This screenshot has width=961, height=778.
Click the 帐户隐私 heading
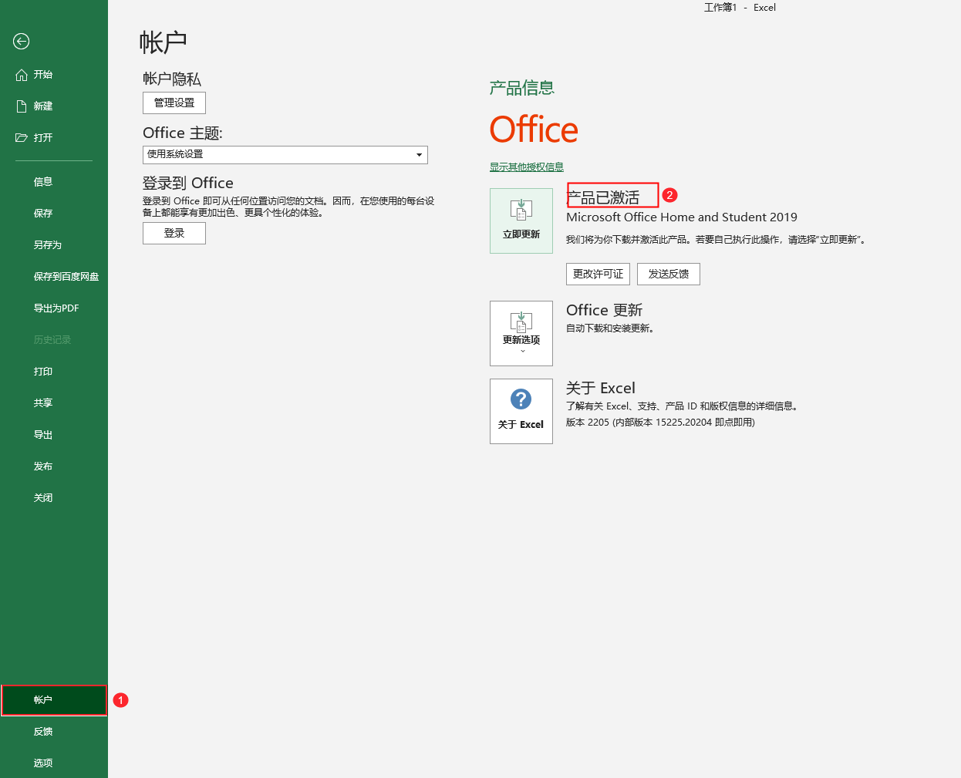[172, 79]
